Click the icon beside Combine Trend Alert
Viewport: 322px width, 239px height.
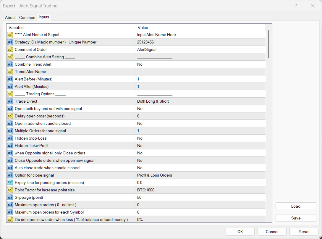pyautogui.click(x=10, y=64)
